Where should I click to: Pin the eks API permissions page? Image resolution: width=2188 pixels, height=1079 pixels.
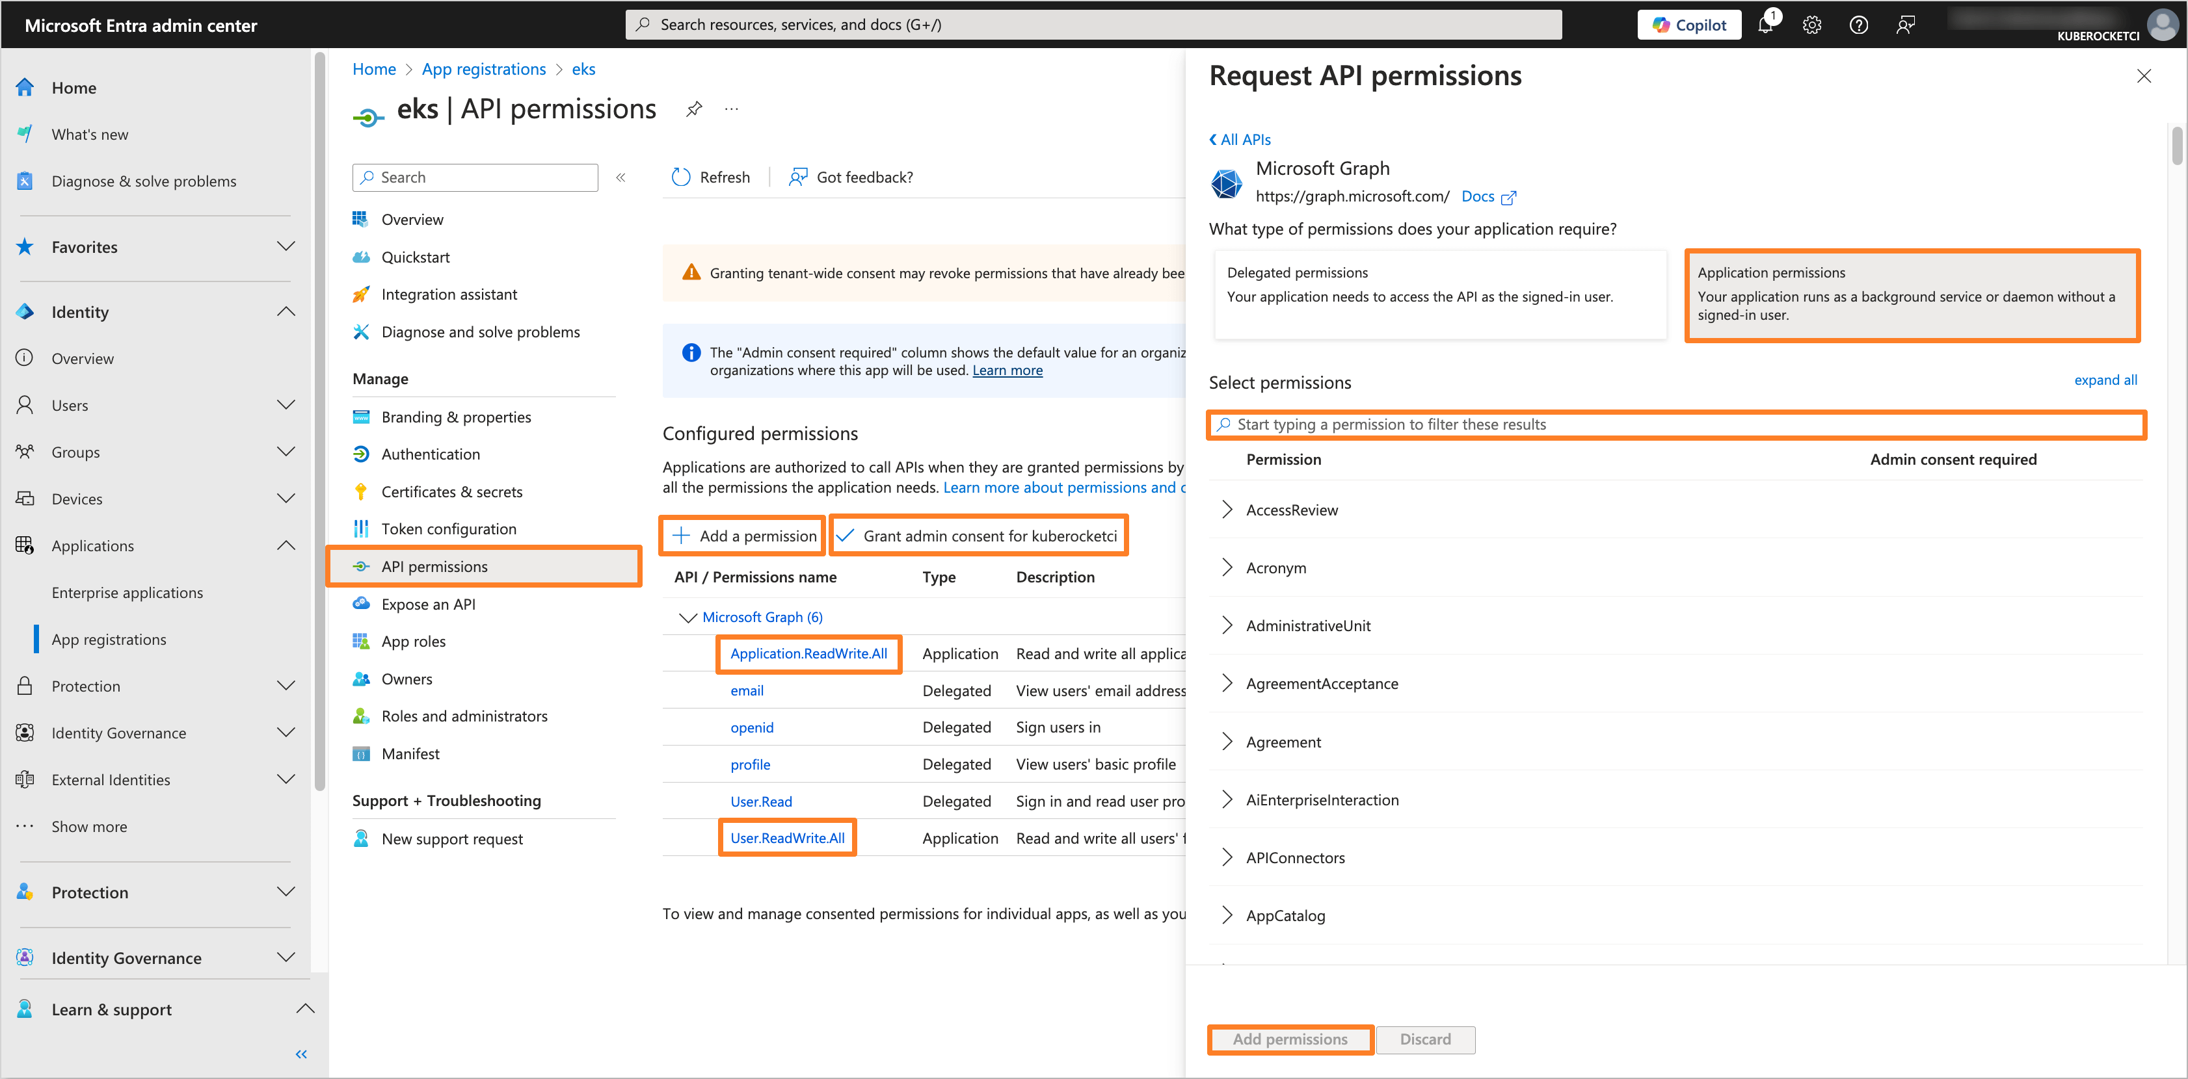693,109
